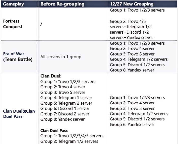
Task: Select servers+Yandex server text
Action: [132, 38]
